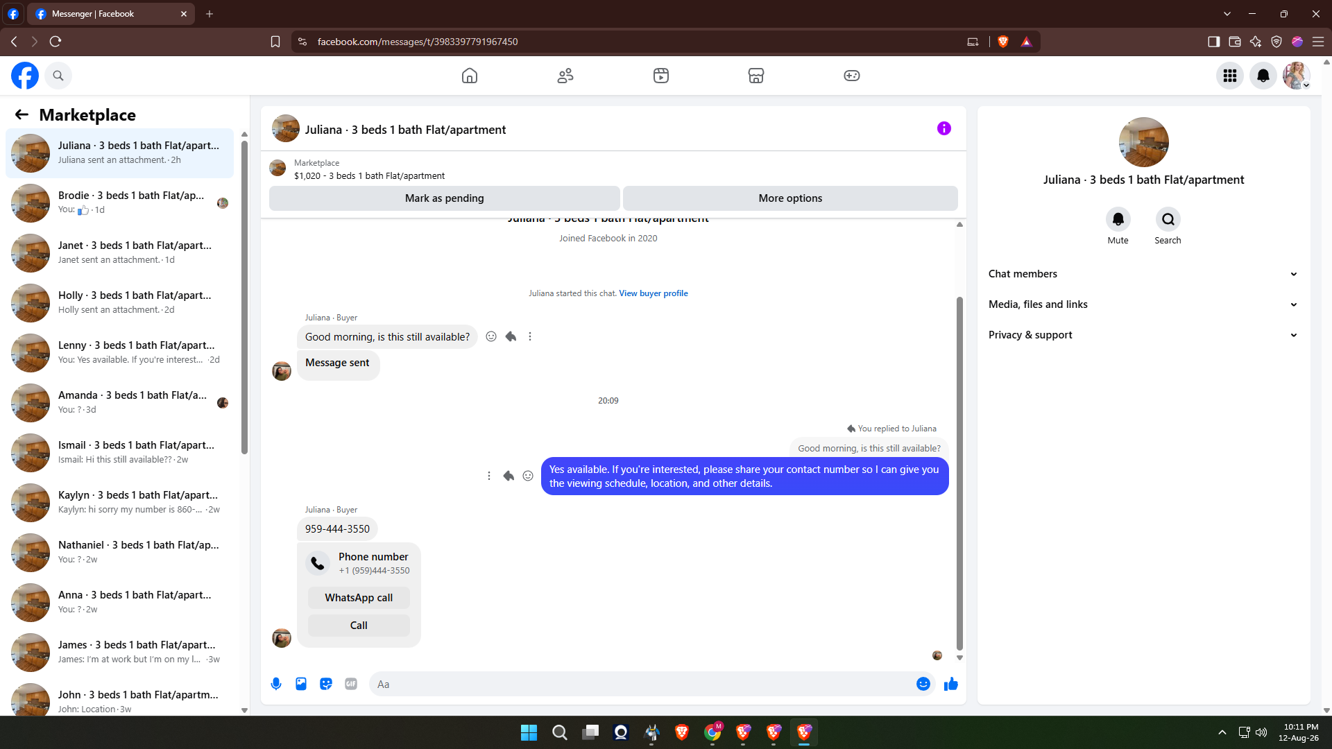Open Chrome from the taskbar
This screenshot has height=749, width=1332.
point(712,732)
